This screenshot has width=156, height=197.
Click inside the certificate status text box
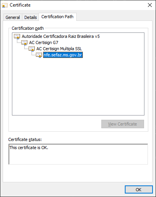78,154
